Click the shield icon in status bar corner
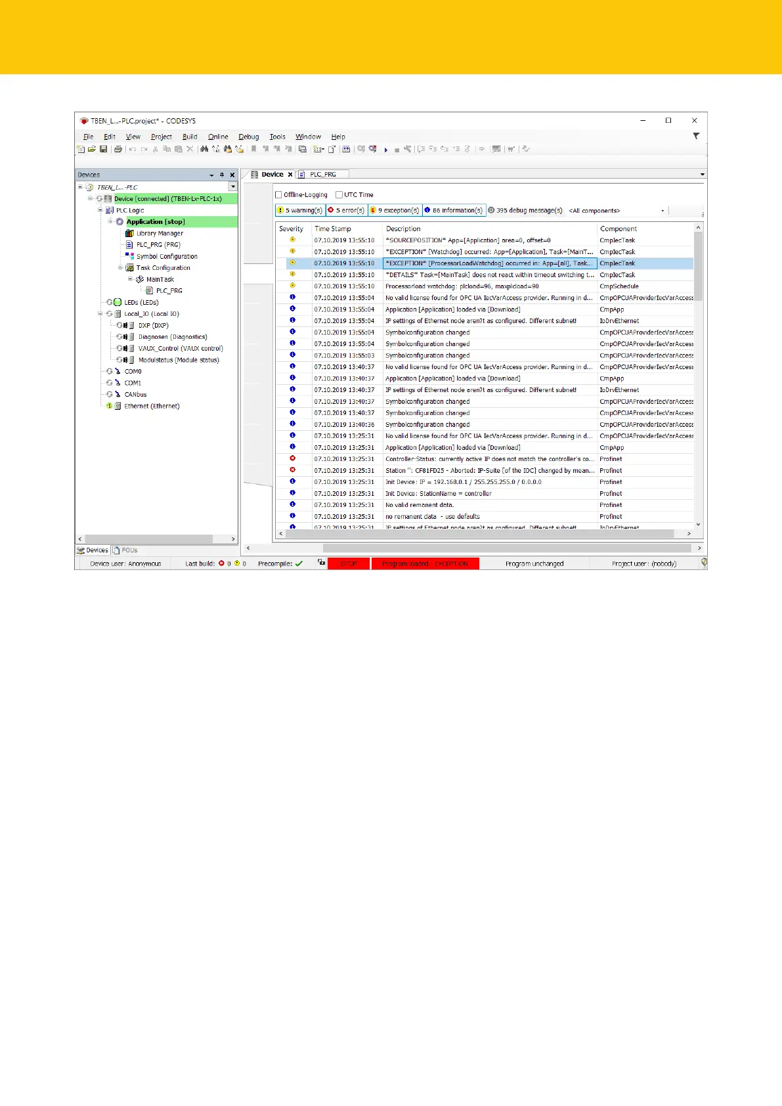782x1106 pixels. 704,562
